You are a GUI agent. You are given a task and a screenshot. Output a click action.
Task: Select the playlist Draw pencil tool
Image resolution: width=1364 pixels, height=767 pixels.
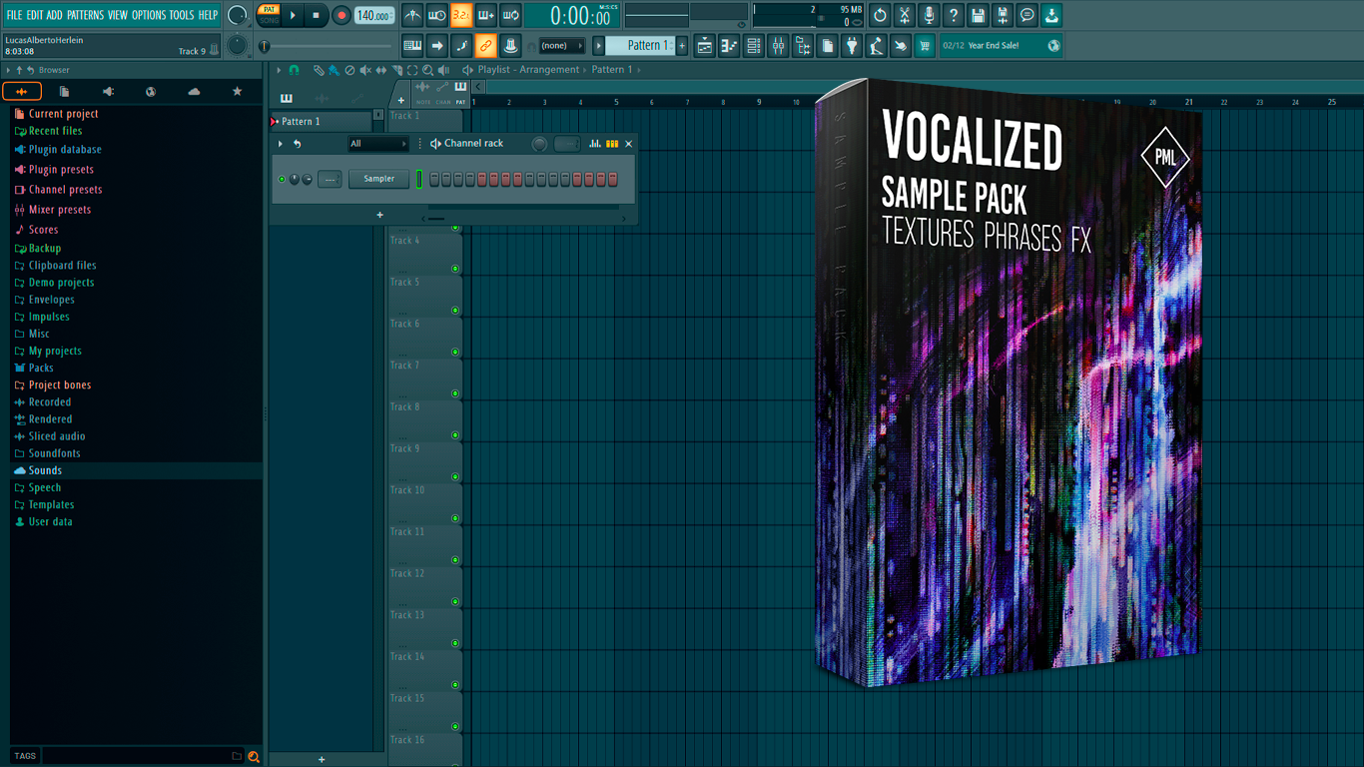(x=319, y=70)
